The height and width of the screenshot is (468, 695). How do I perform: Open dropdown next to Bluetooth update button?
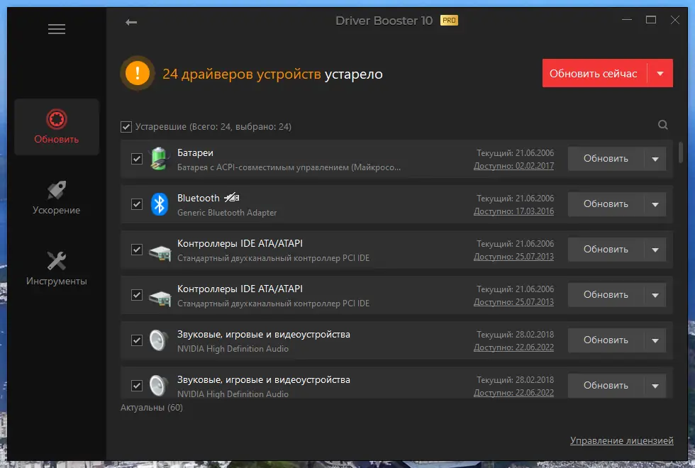[655, 204]
